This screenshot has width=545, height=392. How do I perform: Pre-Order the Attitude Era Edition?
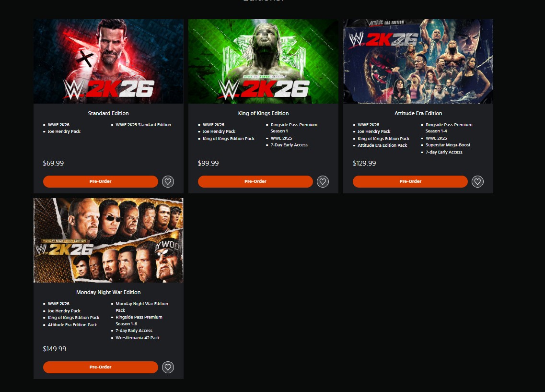[410, 181]
